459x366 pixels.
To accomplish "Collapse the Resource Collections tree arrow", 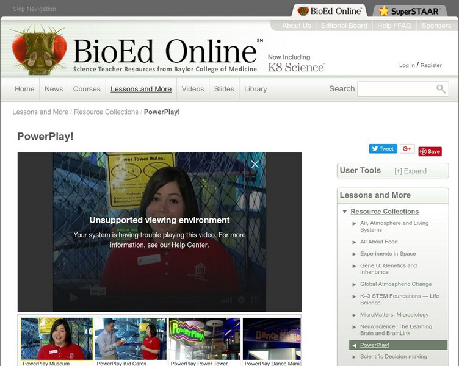I will [345, 212].
